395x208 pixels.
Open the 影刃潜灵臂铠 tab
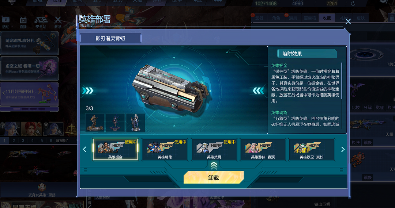click(x=110, y=38)
